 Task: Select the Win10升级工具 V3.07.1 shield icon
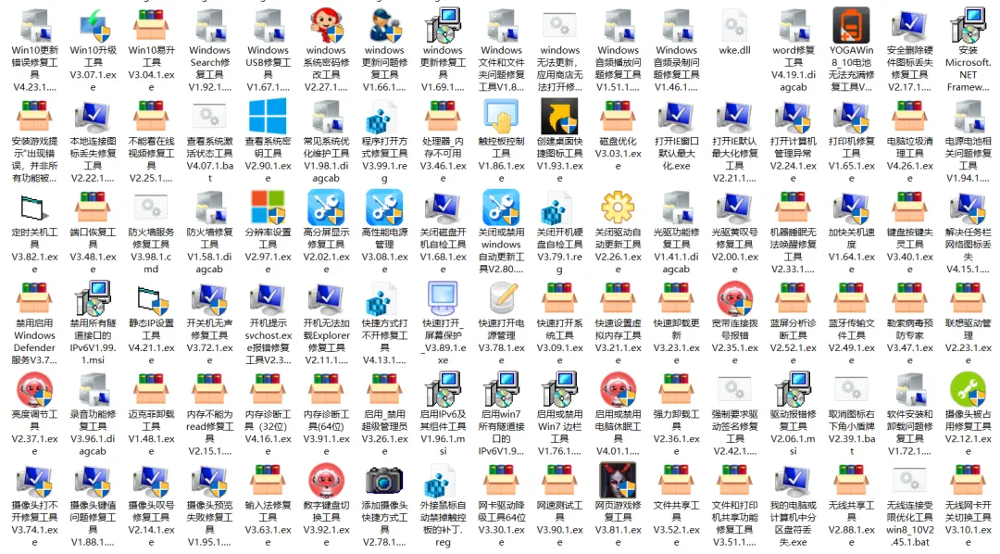(94, 26)
